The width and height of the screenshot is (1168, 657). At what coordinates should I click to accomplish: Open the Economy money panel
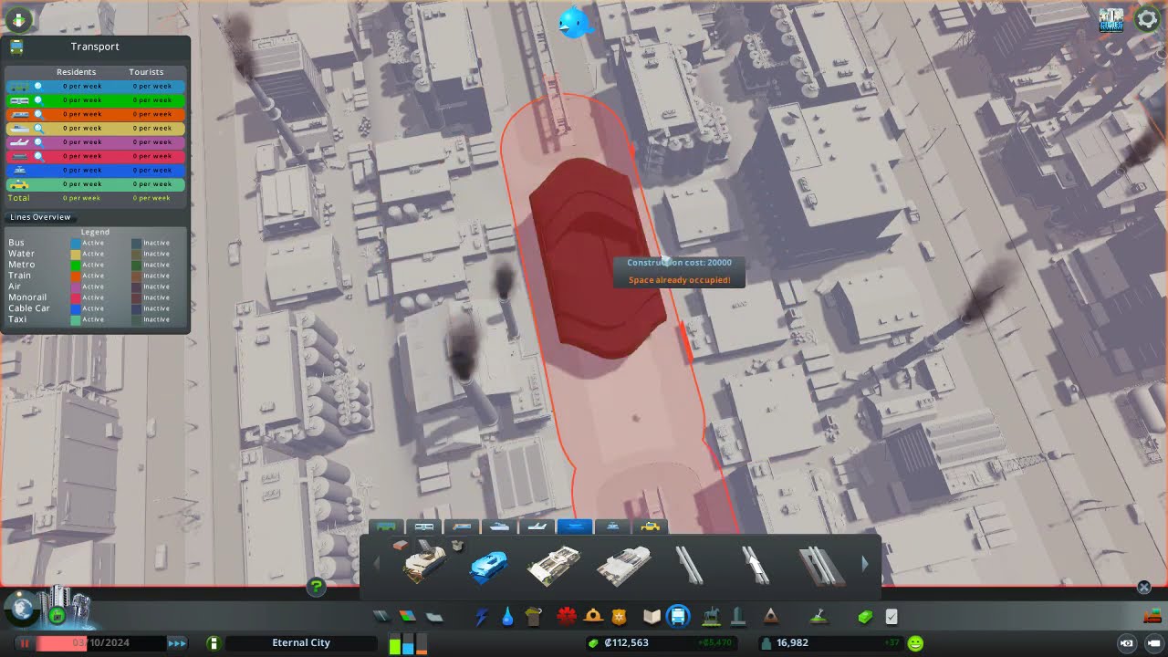[x=865, y=617]
